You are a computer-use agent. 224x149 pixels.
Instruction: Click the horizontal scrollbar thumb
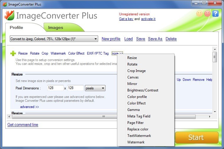pyautogui.click(x=104, y=117)
